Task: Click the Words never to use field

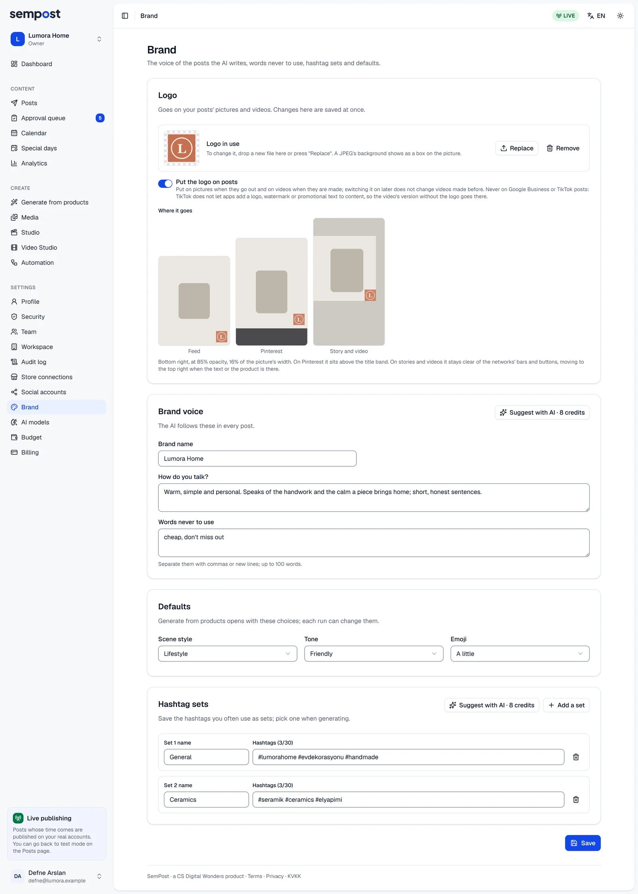Action: 374,543
